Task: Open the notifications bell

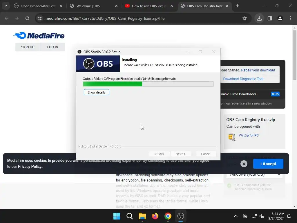Action: tap(289, 216)
